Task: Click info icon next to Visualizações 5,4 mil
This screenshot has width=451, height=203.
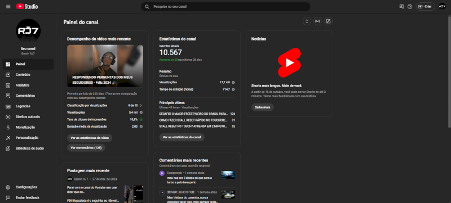Action: pyautogui.click(x=141, y=112)
